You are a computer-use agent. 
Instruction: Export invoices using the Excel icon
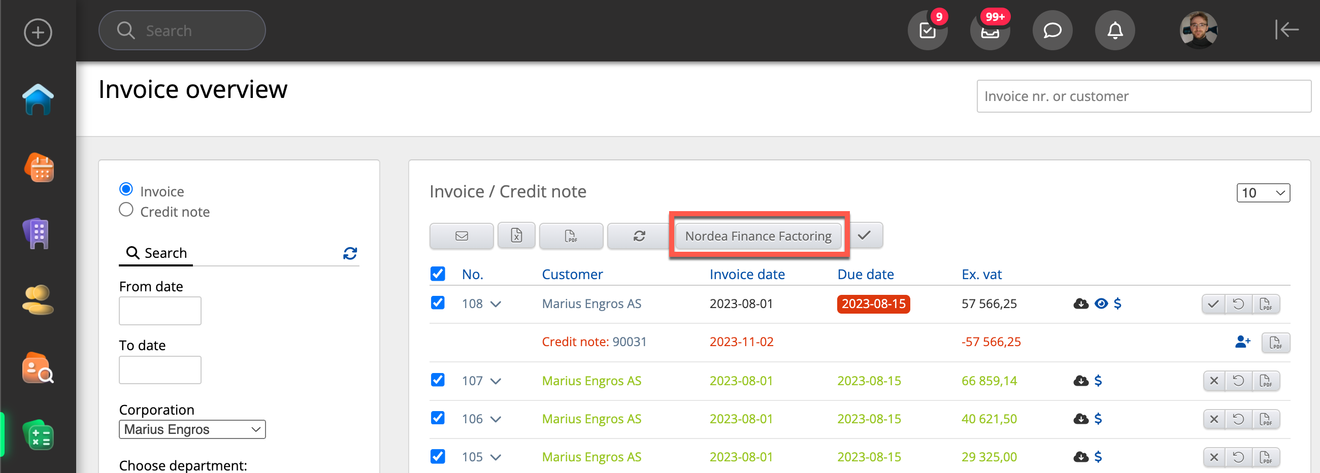[516, 235]
